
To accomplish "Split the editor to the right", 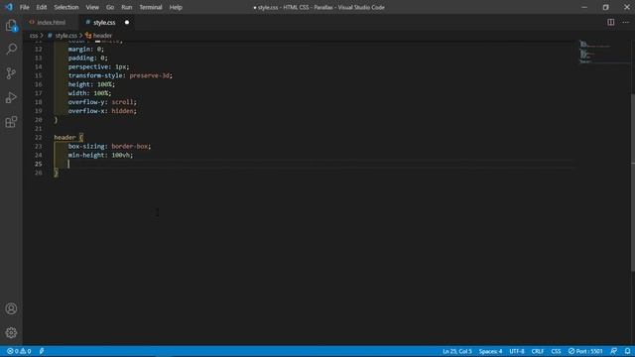I will [x=611, y=22].
